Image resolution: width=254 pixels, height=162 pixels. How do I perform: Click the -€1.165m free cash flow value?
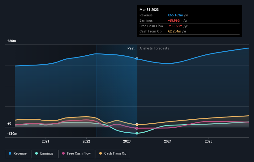(x=175, y=26)
